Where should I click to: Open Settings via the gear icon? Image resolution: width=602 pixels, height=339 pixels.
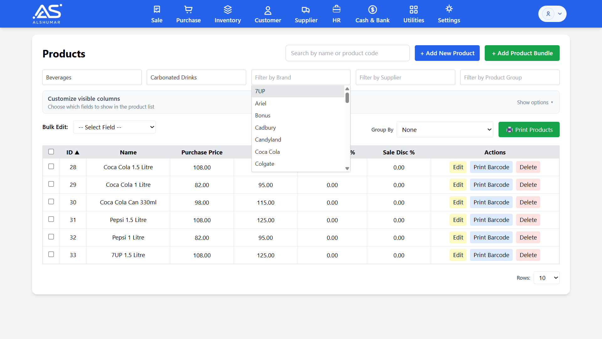(x=449, y=9)
